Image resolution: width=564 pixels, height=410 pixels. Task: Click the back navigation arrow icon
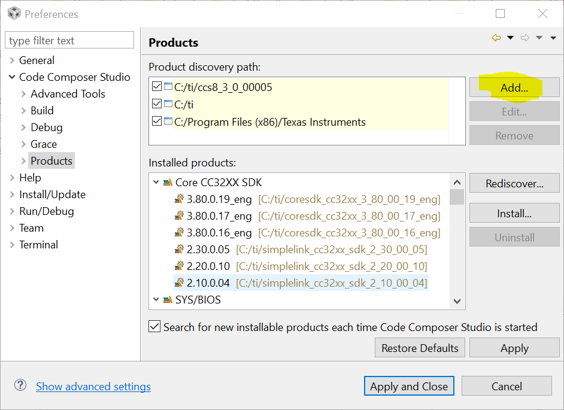pyautogui.click(x=496, y=38)
